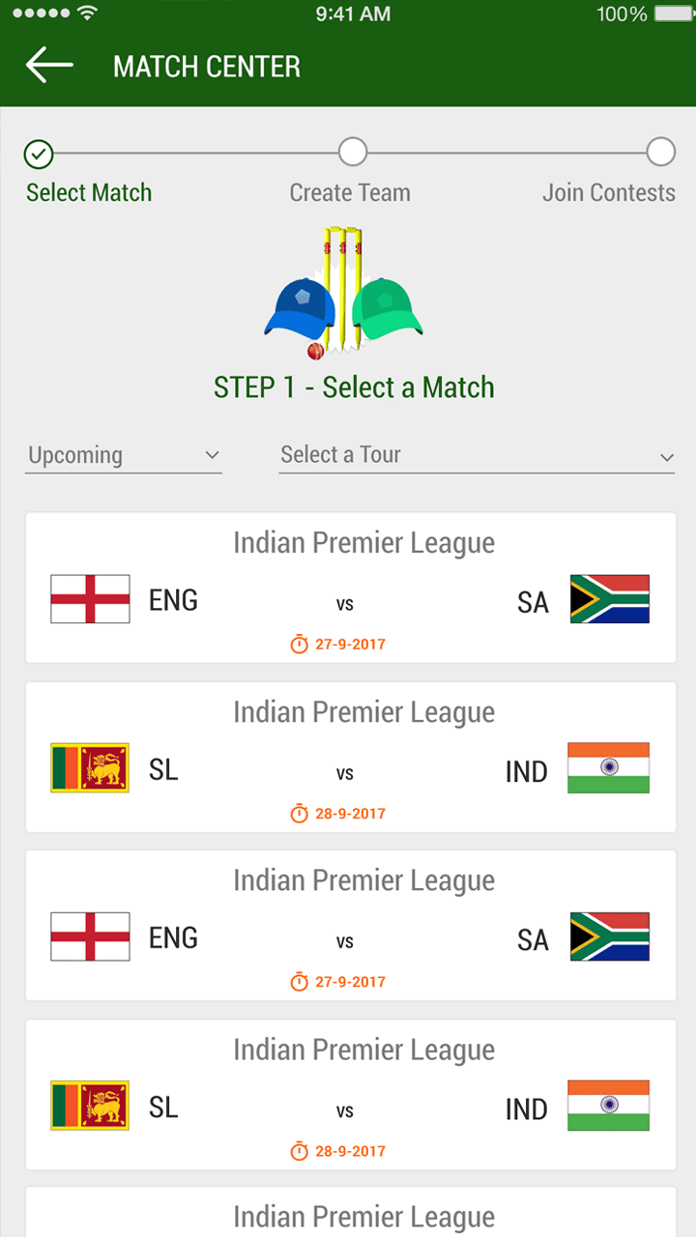Switch to the Create Team step label
The height and width of the screenshot is (1237, 696).
(x=350, y=192)
